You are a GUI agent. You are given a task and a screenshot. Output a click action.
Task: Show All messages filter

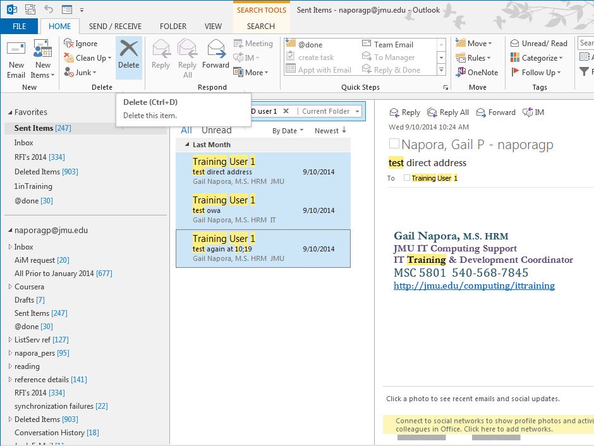point(186,130)
